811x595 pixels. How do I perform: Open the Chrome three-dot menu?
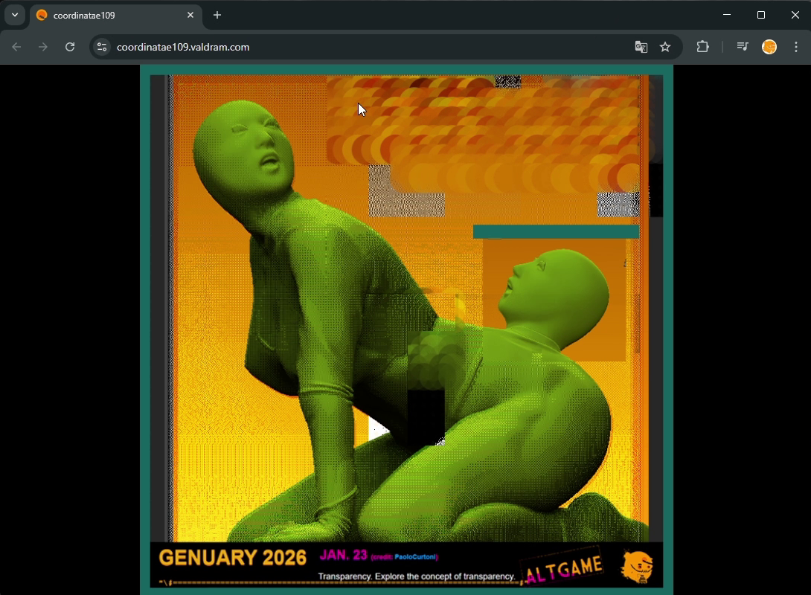796,47
